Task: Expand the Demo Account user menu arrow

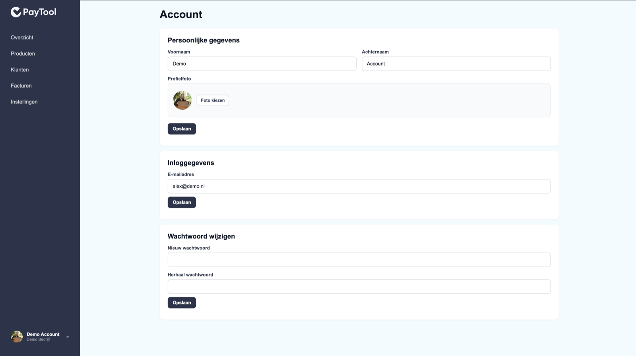Action: 68,337
